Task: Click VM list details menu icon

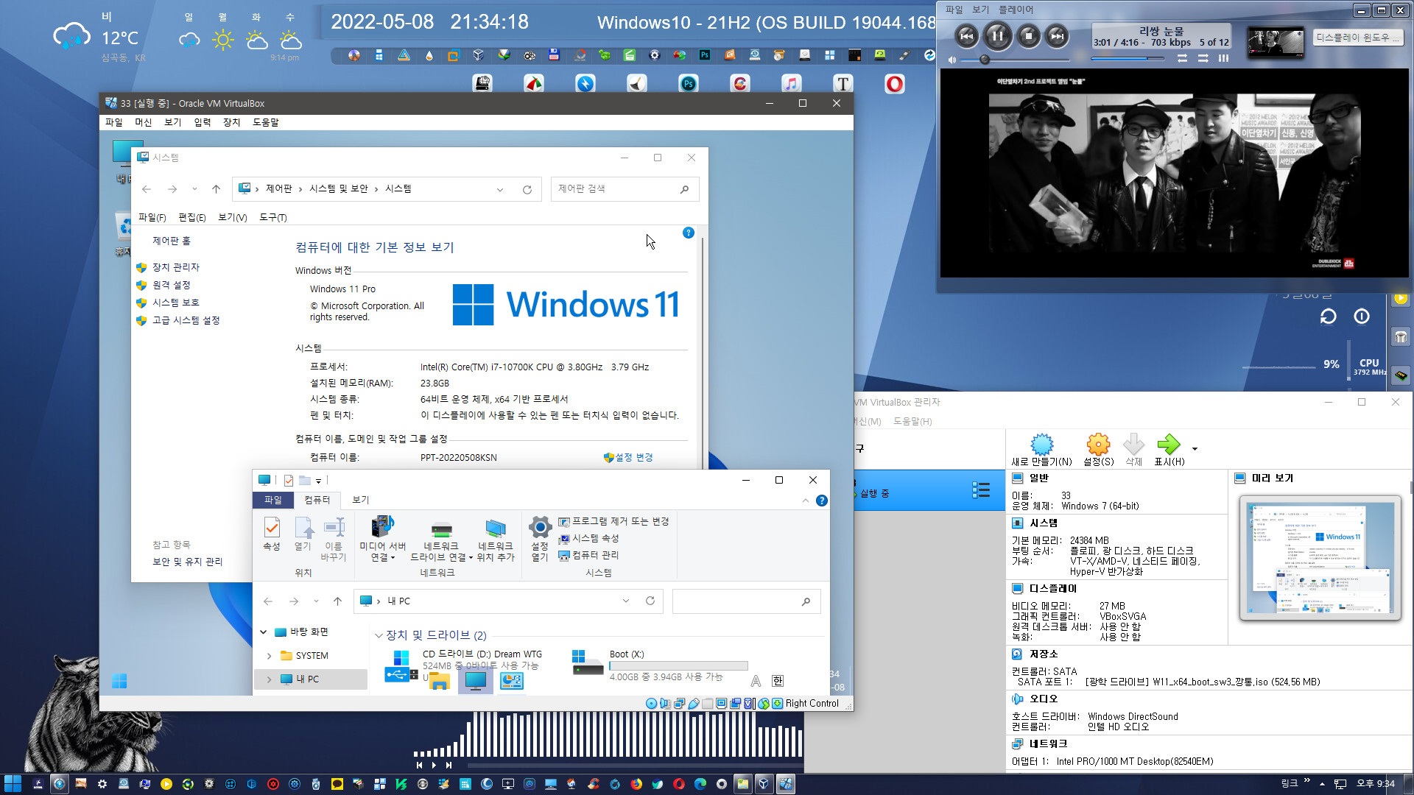Action: (x=981, y=490)
